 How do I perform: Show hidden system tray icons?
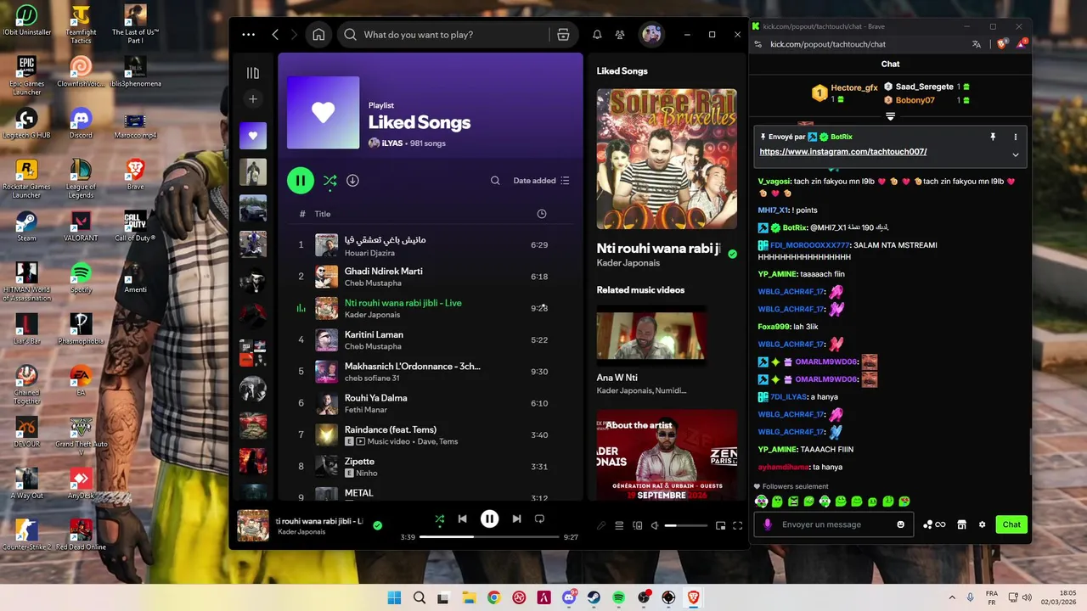[951, 598]
